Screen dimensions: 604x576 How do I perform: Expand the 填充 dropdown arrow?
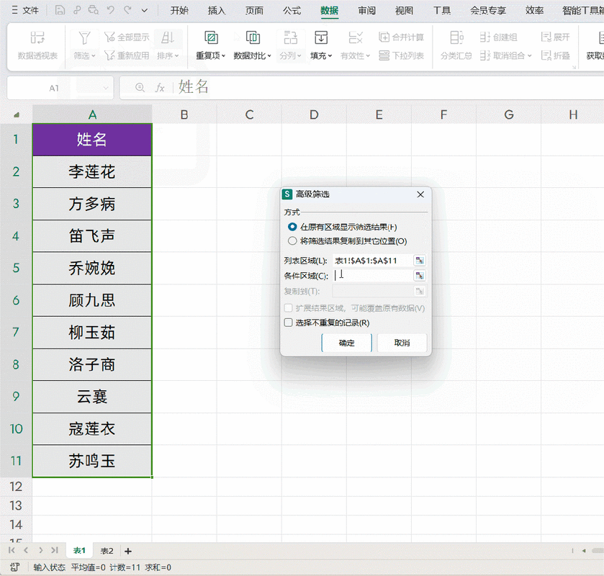tap(330, 56)
